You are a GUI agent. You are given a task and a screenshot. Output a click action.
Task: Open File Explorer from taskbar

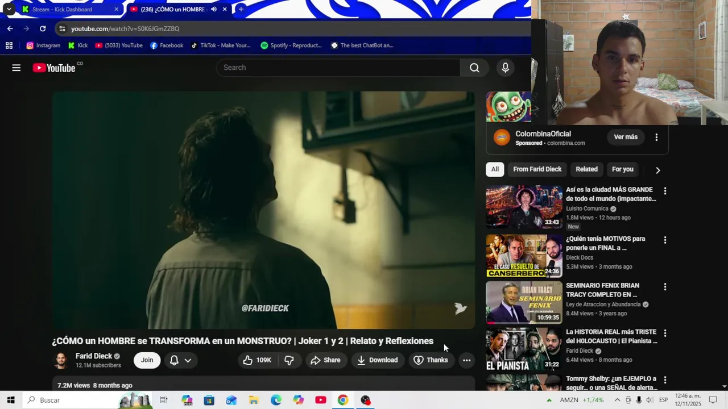click(254, 400)
